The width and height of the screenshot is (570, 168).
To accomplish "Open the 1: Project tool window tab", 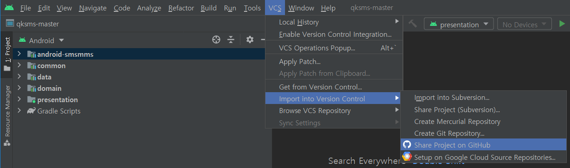I will pyautogui.click(x=7, y=54).
